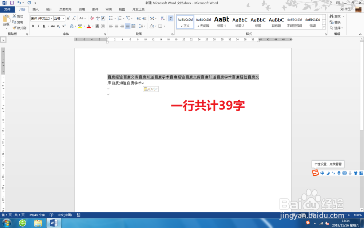This screenshot has width=364, height=228.
Task: Click Cut (剪切) scissors button
Action: pos(18,16)
